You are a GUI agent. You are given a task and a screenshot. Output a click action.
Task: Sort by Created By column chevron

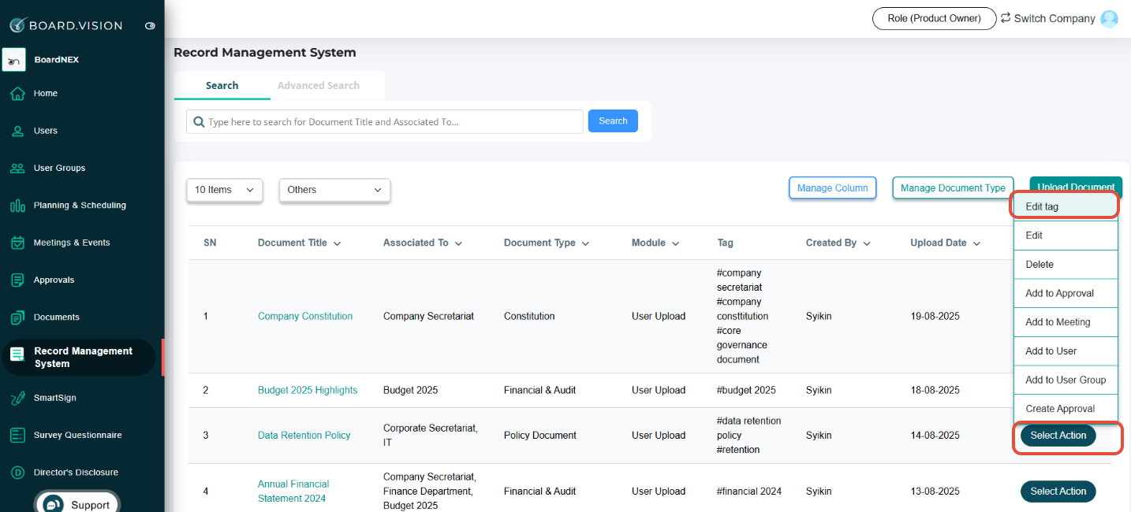pos(867,244)
